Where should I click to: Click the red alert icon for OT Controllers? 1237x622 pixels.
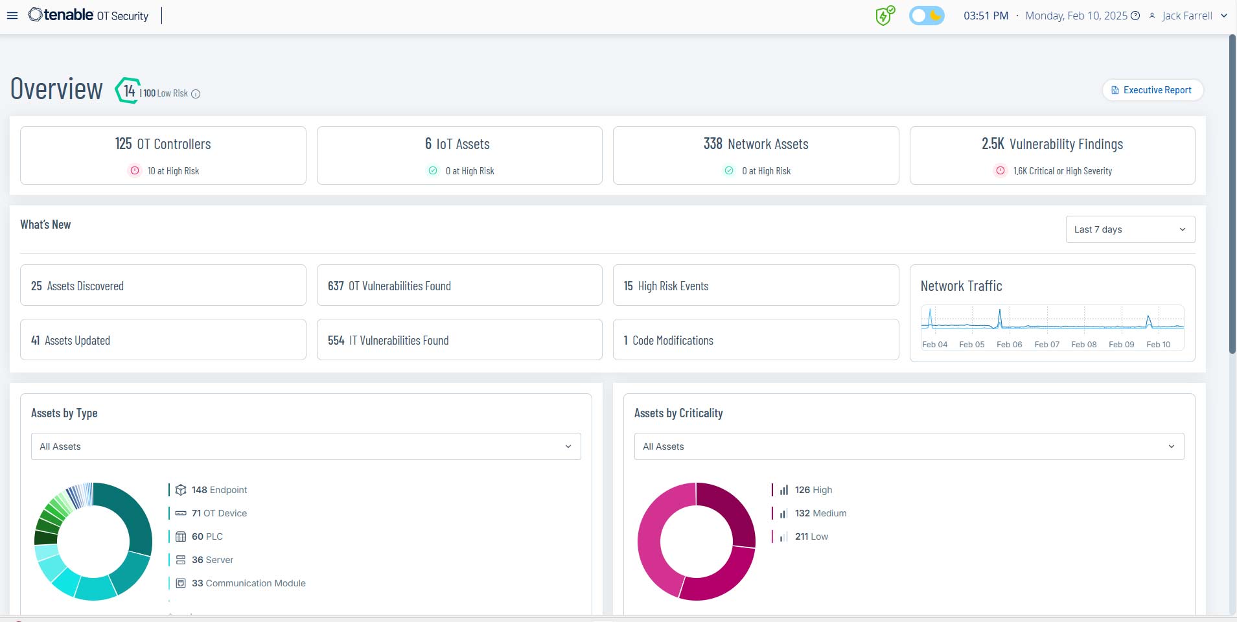pyautogui.click(x=135, y=170)
